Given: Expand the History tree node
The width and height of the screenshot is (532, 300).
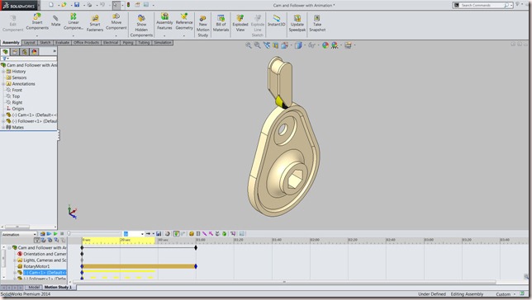Looking at the screenshot, I should tap(3, 72).
